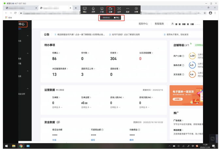Screen dimensions: 221x150
Task: Open Chrome from the taskbar
Action: 21,146
